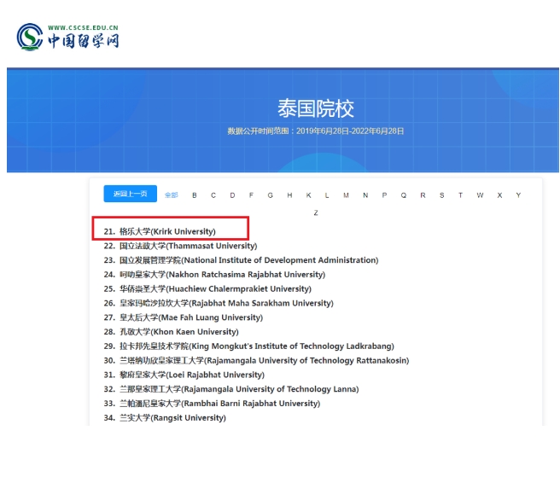Viewport: 560px width, 477px height.
Task: Filter universities by letter Y
Action: tap(518, 195)
